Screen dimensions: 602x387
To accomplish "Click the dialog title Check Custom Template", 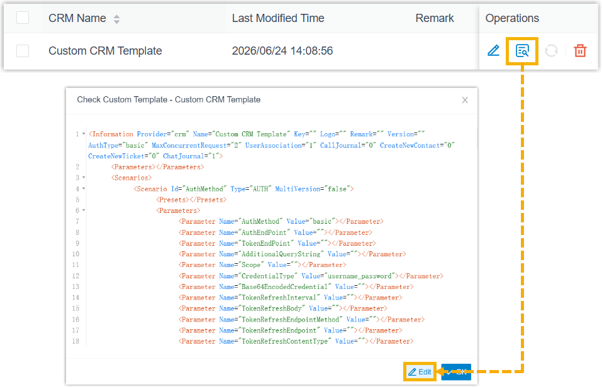I will click(169, 100).
